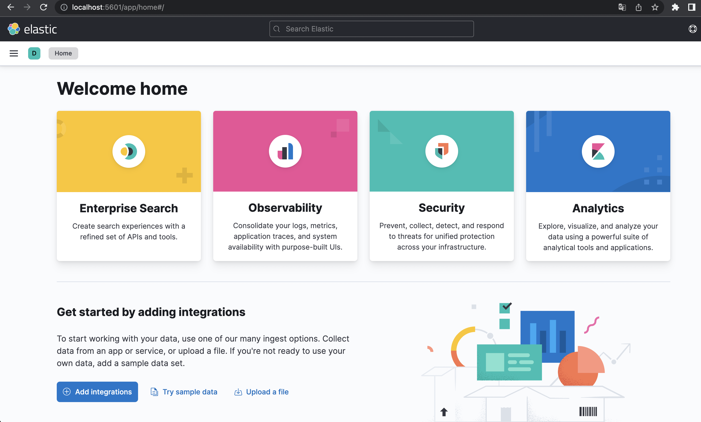The width and height of the screenshot is (701, 422).
Task: Click the magnifier icon in search bar
Action: click(x=277, y=29)
